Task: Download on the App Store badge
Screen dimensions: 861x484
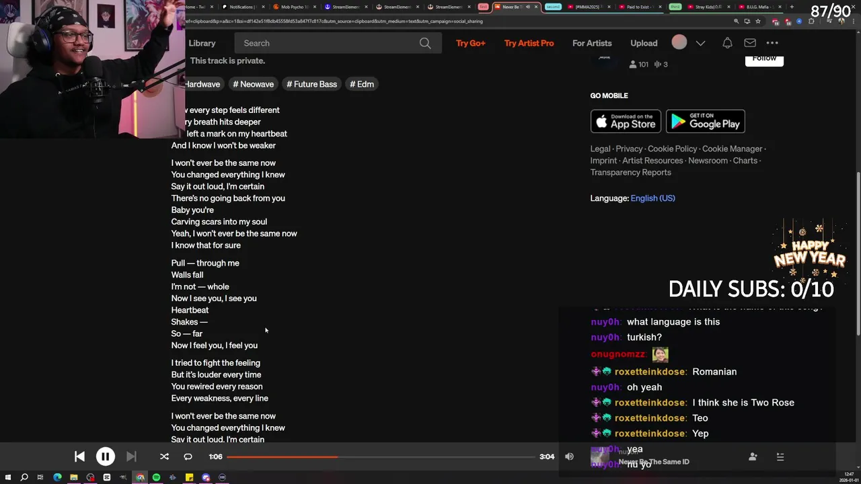Action: point(626,122)
